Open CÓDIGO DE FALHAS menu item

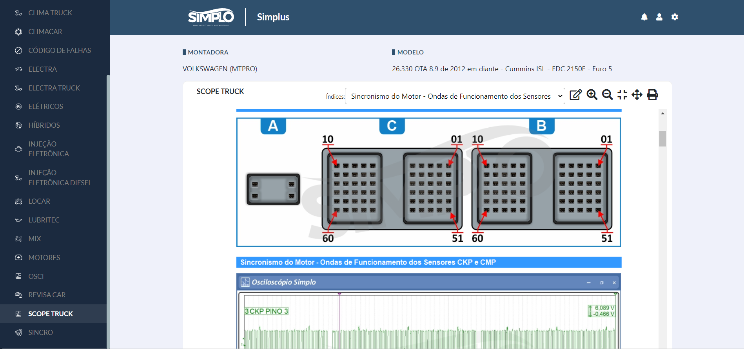tap(60, 51)
